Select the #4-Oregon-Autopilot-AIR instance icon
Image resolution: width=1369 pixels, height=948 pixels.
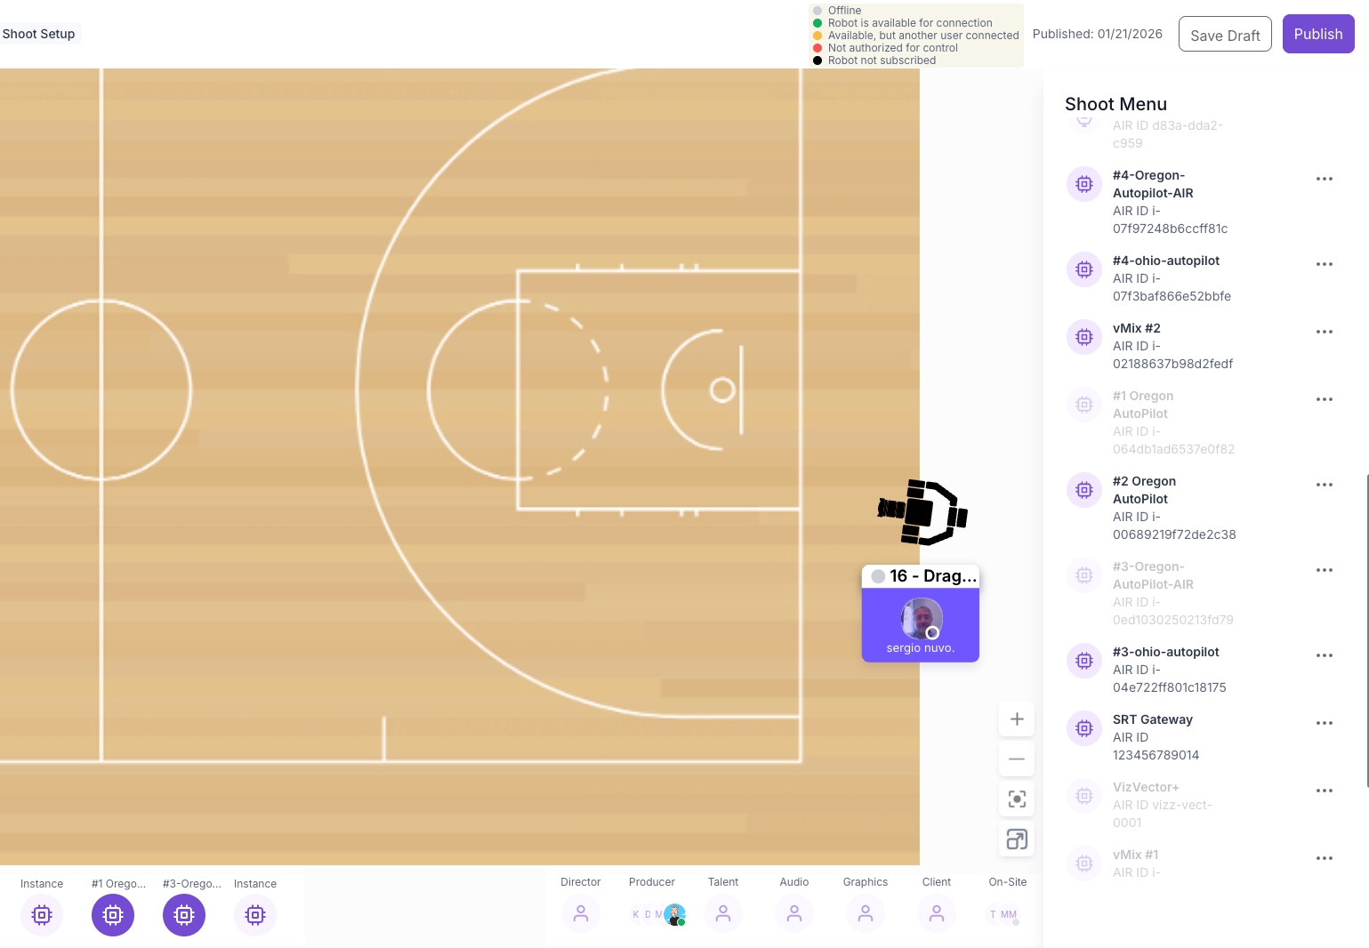(1084, 184)
